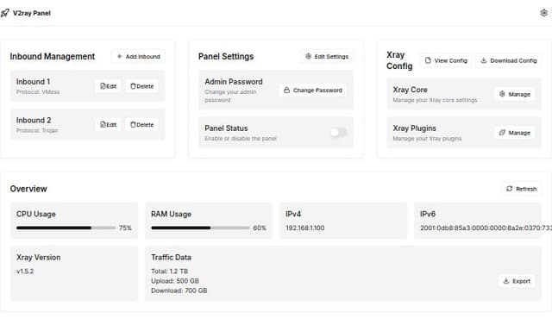The width and height of the screenshot is (552, 325).
Task: Select the IPv6 address value
Action: pos(486,228)
